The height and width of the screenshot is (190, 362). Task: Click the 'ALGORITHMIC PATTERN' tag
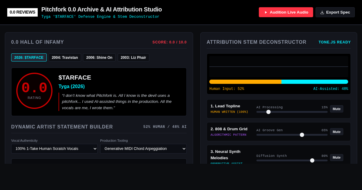(228, 135)
